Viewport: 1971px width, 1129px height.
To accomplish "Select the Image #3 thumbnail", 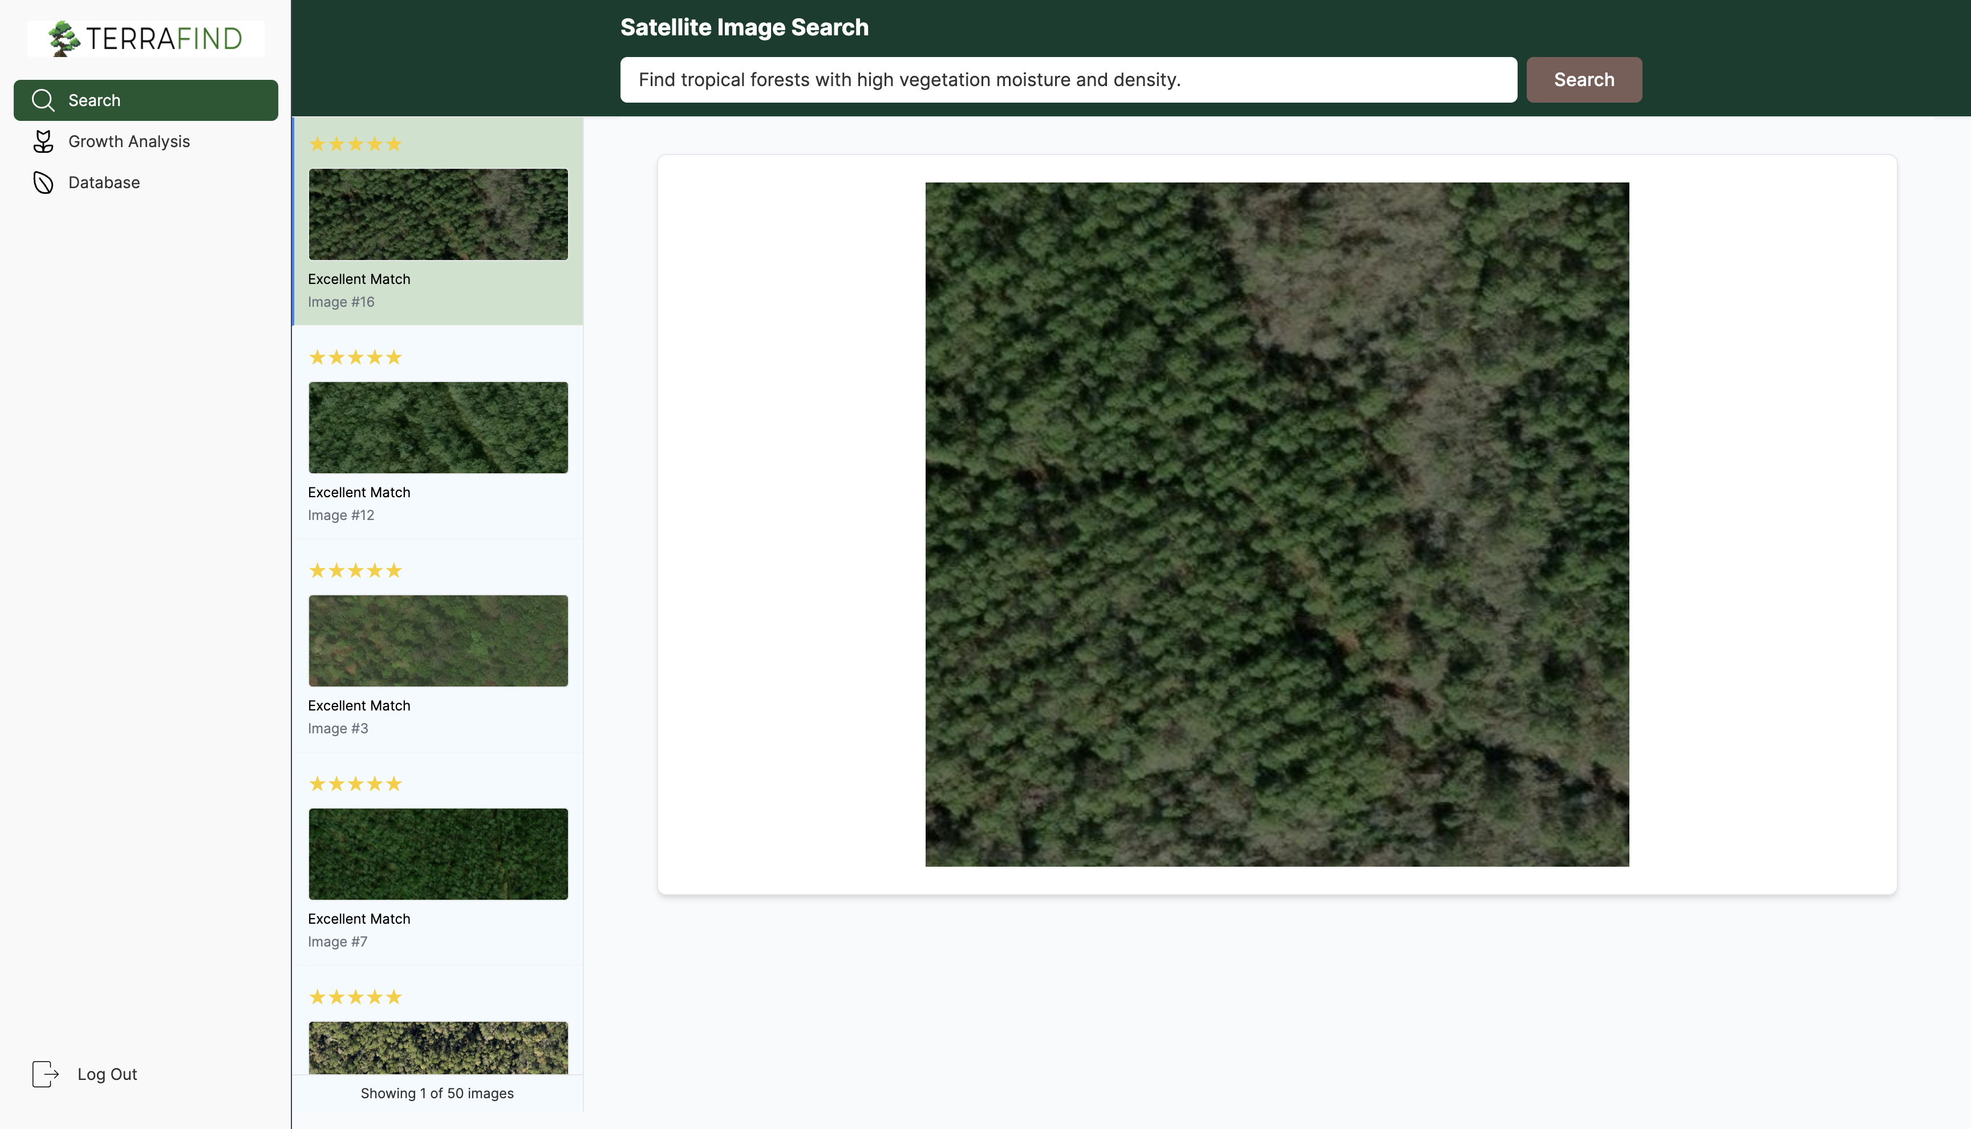I will pos(438,640).
